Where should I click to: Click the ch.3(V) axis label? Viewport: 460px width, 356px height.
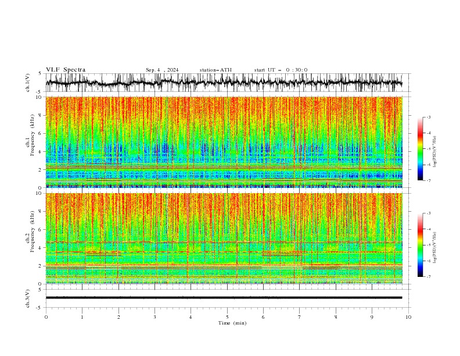tap(28, 298)
